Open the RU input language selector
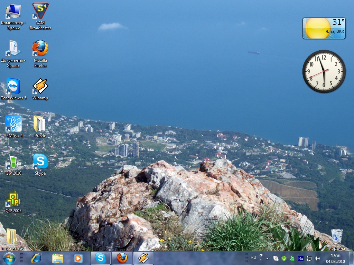354x265 pixels. tap(253, 257)
